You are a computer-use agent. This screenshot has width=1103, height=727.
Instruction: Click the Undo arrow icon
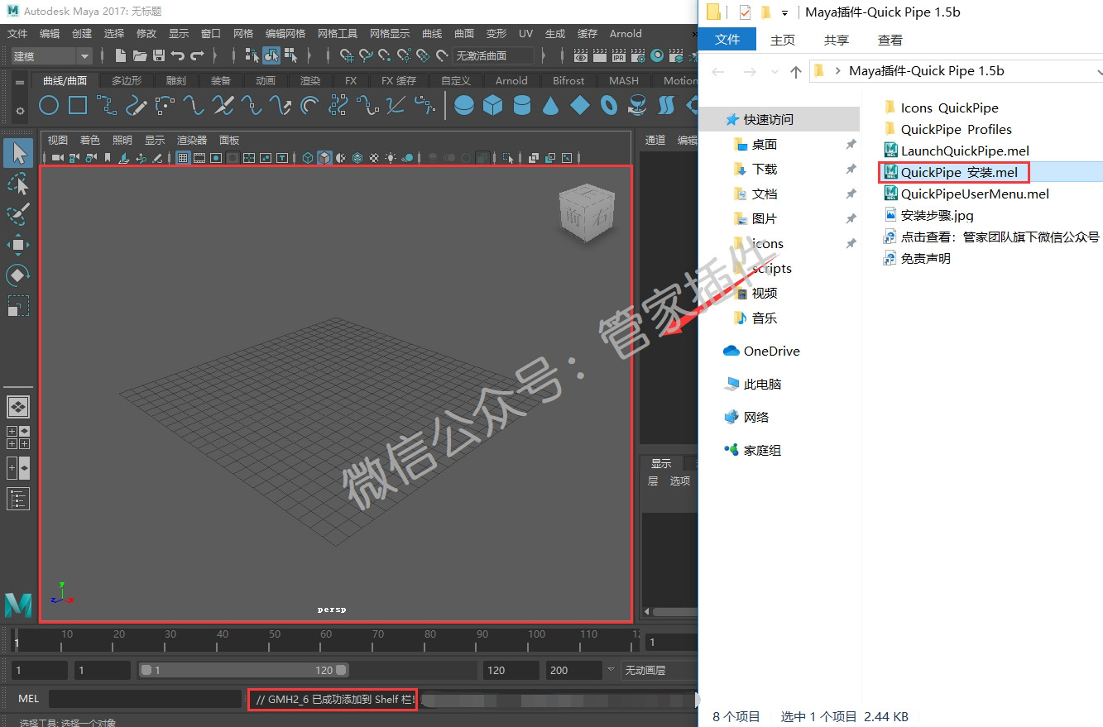point(178,55)
